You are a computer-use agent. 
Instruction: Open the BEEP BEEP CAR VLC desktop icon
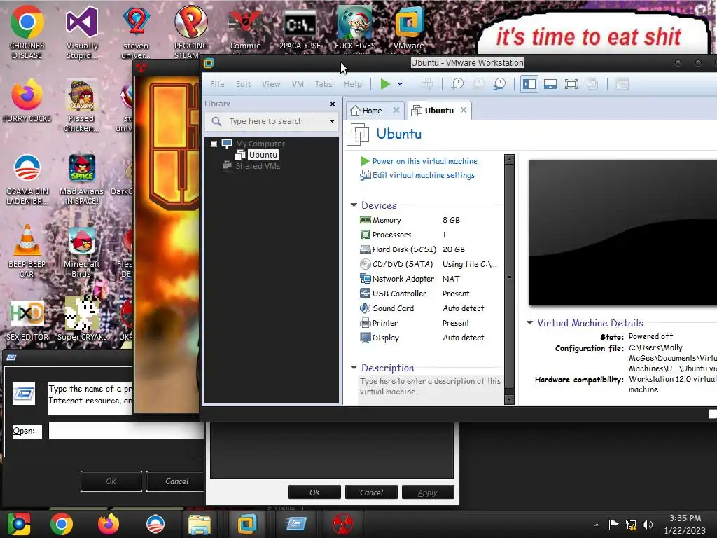point(27,251)
